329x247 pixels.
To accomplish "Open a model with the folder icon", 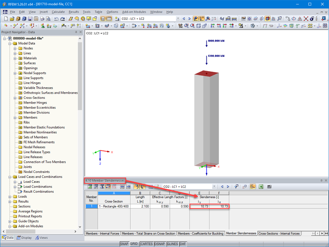I will pos(12,19).
